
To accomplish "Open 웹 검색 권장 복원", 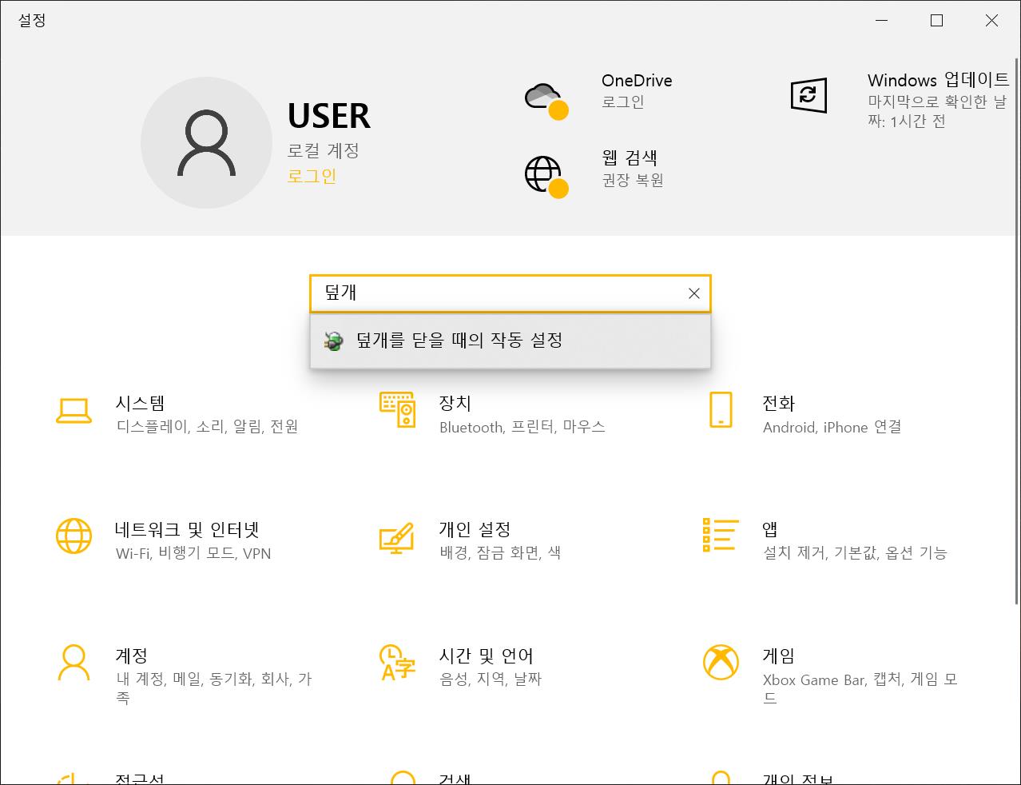I will 632,180.
